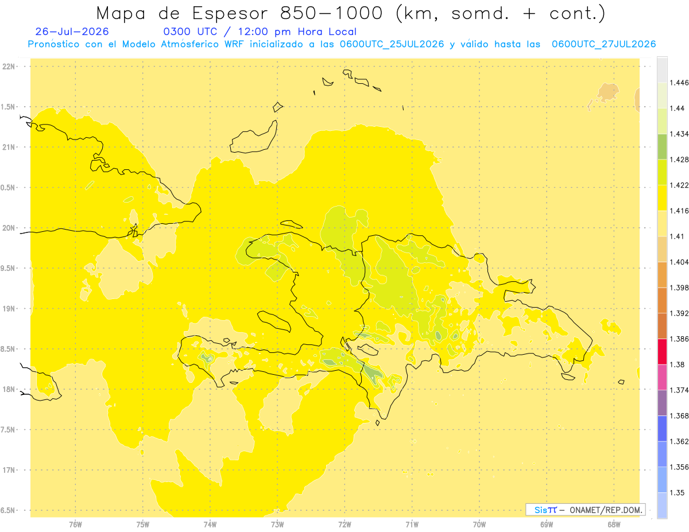The width and height of the screenshot is (689, 532).
Task: Click the 20N latitude label
Action: click(x=10, y=228)
